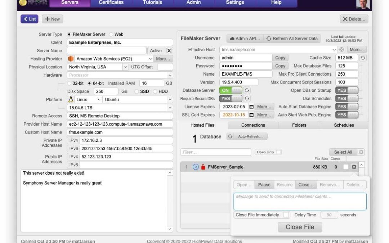The height and width of the screenshot is (243, 389).
Task: Click Select All hosted files
Action: [x=343, y=152]
